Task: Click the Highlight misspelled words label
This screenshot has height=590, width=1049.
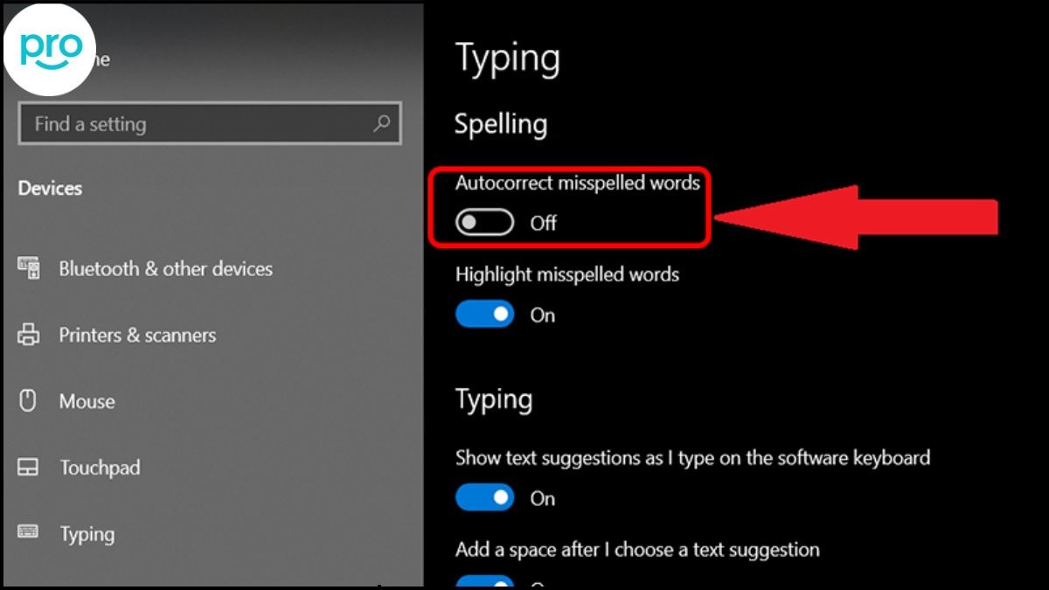Action: pyautogui.click(x=567, y=274)
